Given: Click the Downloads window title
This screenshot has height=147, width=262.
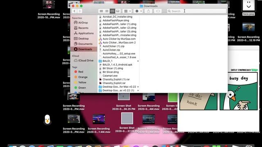Looking at the screenshot, I should [149, 6].
